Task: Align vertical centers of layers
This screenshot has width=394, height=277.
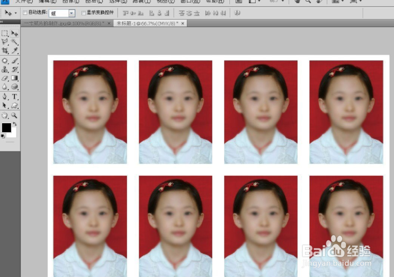Action: tap(133, 13)
